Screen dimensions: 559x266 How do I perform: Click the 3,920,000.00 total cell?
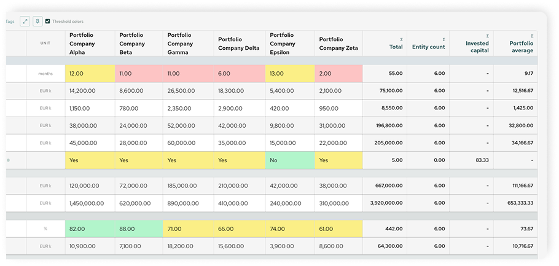[x=385, y=203]
